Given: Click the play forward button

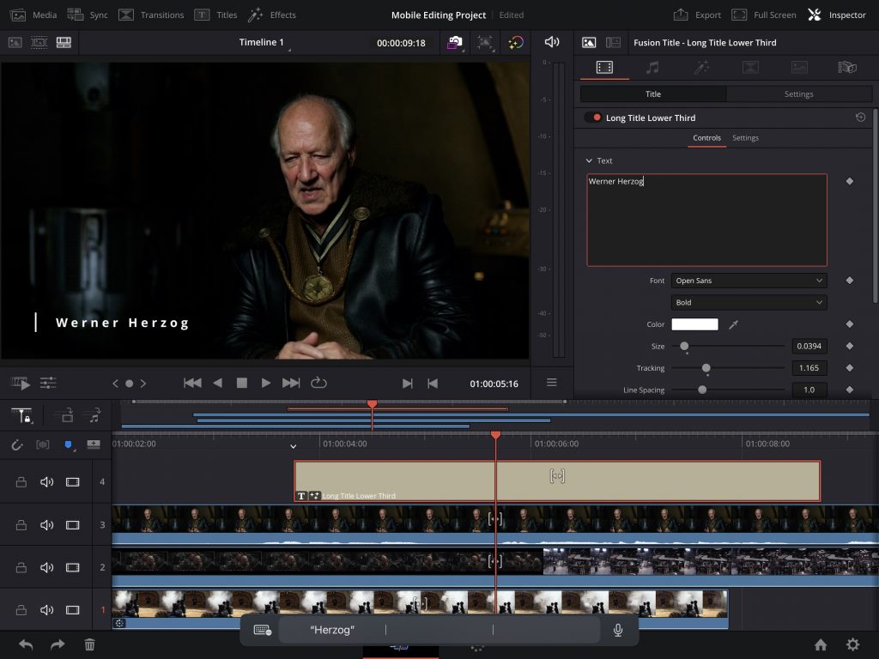Looking at the screenshot, I should (x=266, y=383).
